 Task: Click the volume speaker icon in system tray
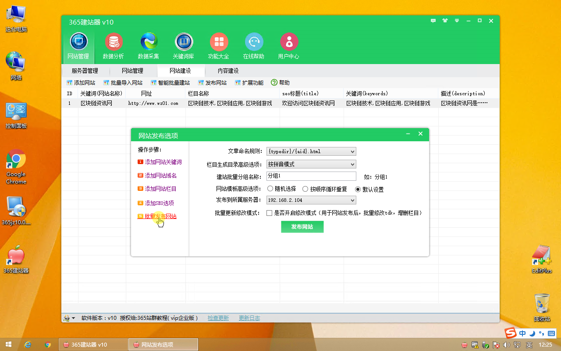point(507,345)
